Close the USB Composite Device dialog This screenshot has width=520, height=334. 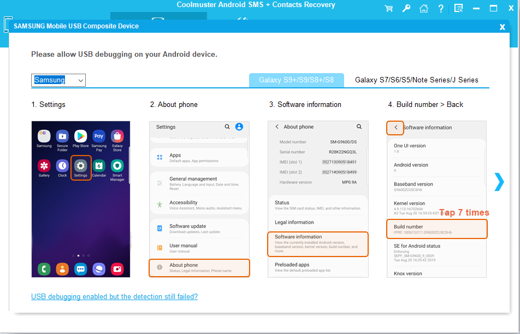[x=502, y=27]
